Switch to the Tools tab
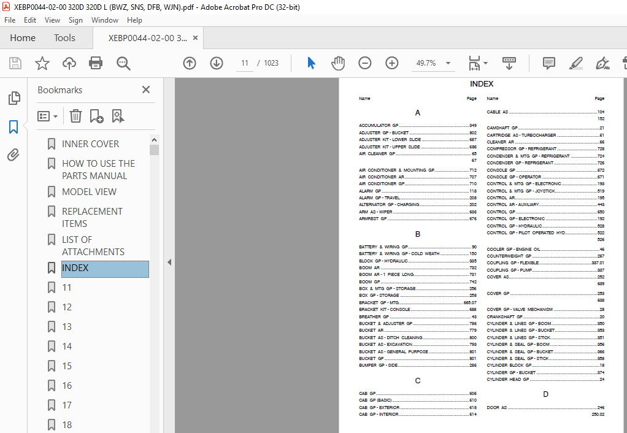 click(65, 38)
